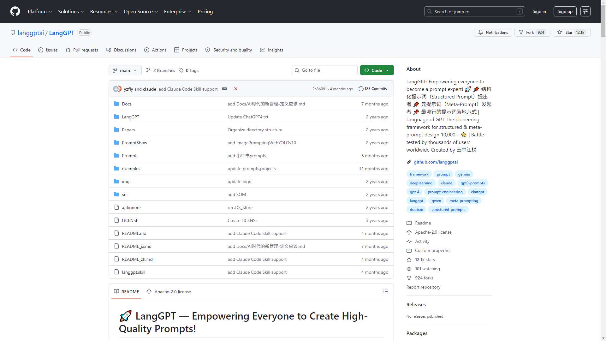The width and height of the screenshot is (606, 341).
Task: Click the 2a8b081 commit hash
Action: pos(319,89)
